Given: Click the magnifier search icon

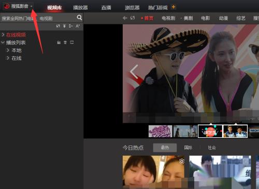Looking at the screenshot, I should 79,18.
